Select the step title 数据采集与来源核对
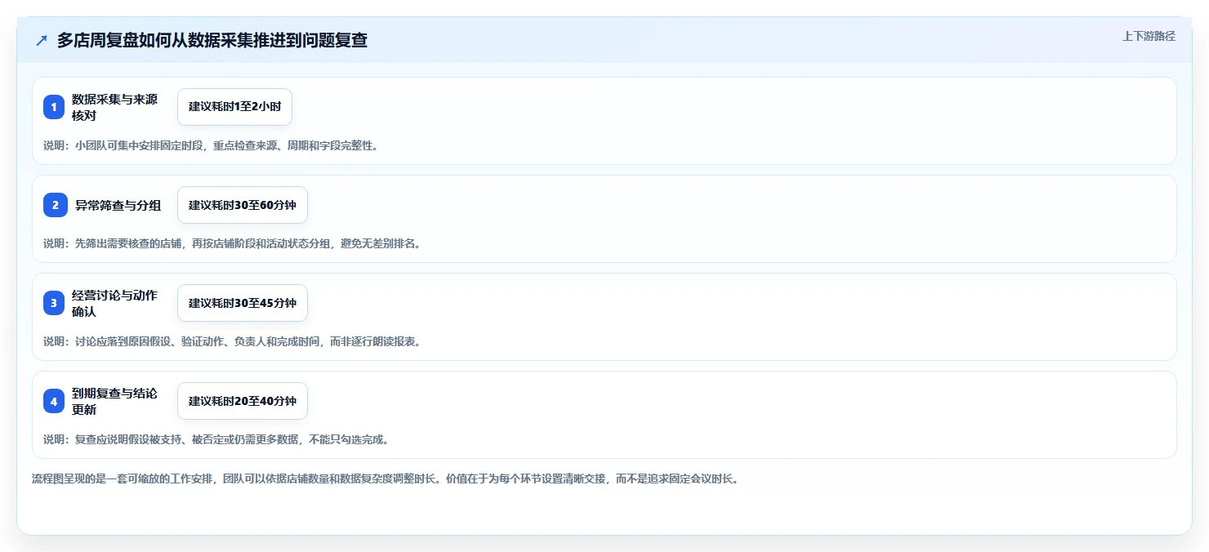The image size is (1209, 552). (x=115, y=107)
